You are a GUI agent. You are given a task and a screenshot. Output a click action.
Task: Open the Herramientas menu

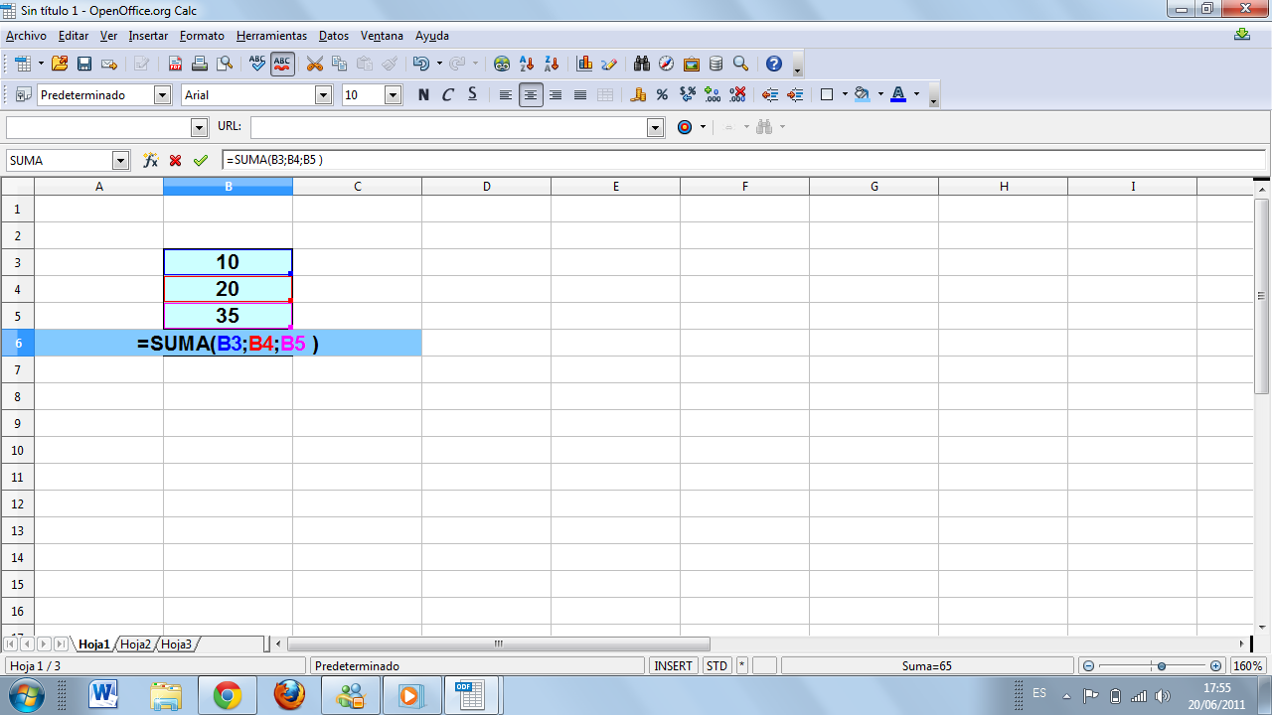[271, 36]
